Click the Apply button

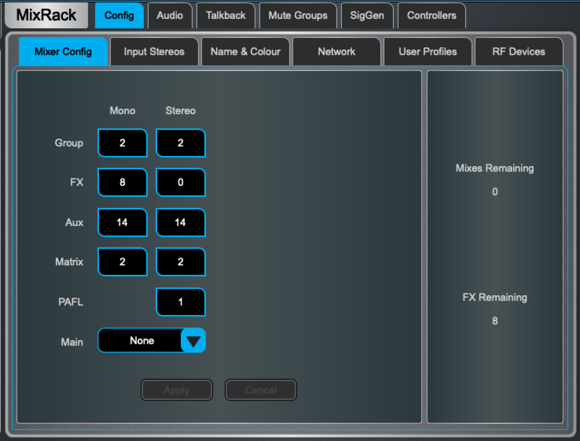click(x=177, y=390)
